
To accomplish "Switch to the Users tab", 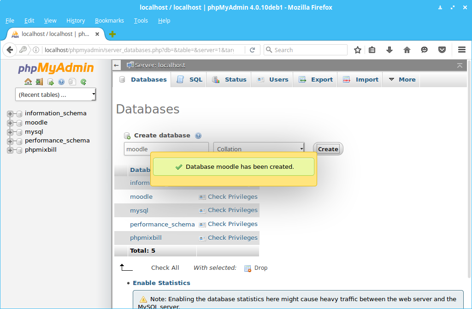I will tap(272, 79).
